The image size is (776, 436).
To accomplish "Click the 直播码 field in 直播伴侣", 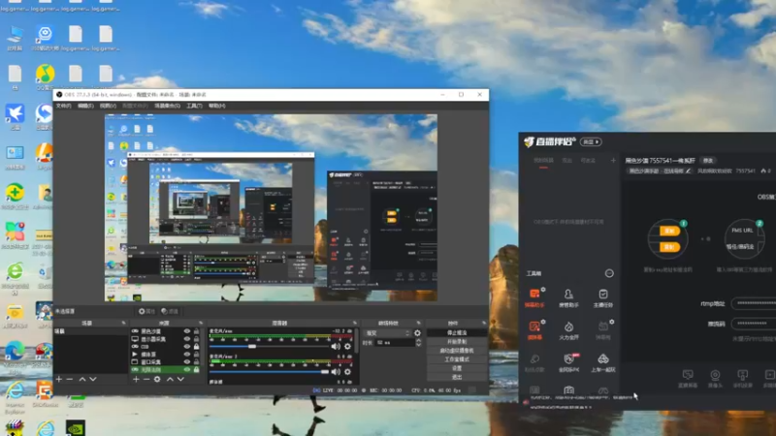I will (x=754, y=324).
